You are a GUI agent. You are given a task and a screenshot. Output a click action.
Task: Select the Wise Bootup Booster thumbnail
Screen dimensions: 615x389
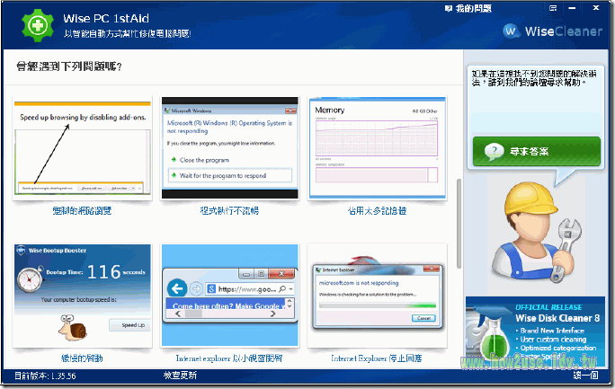coord(82,293)
